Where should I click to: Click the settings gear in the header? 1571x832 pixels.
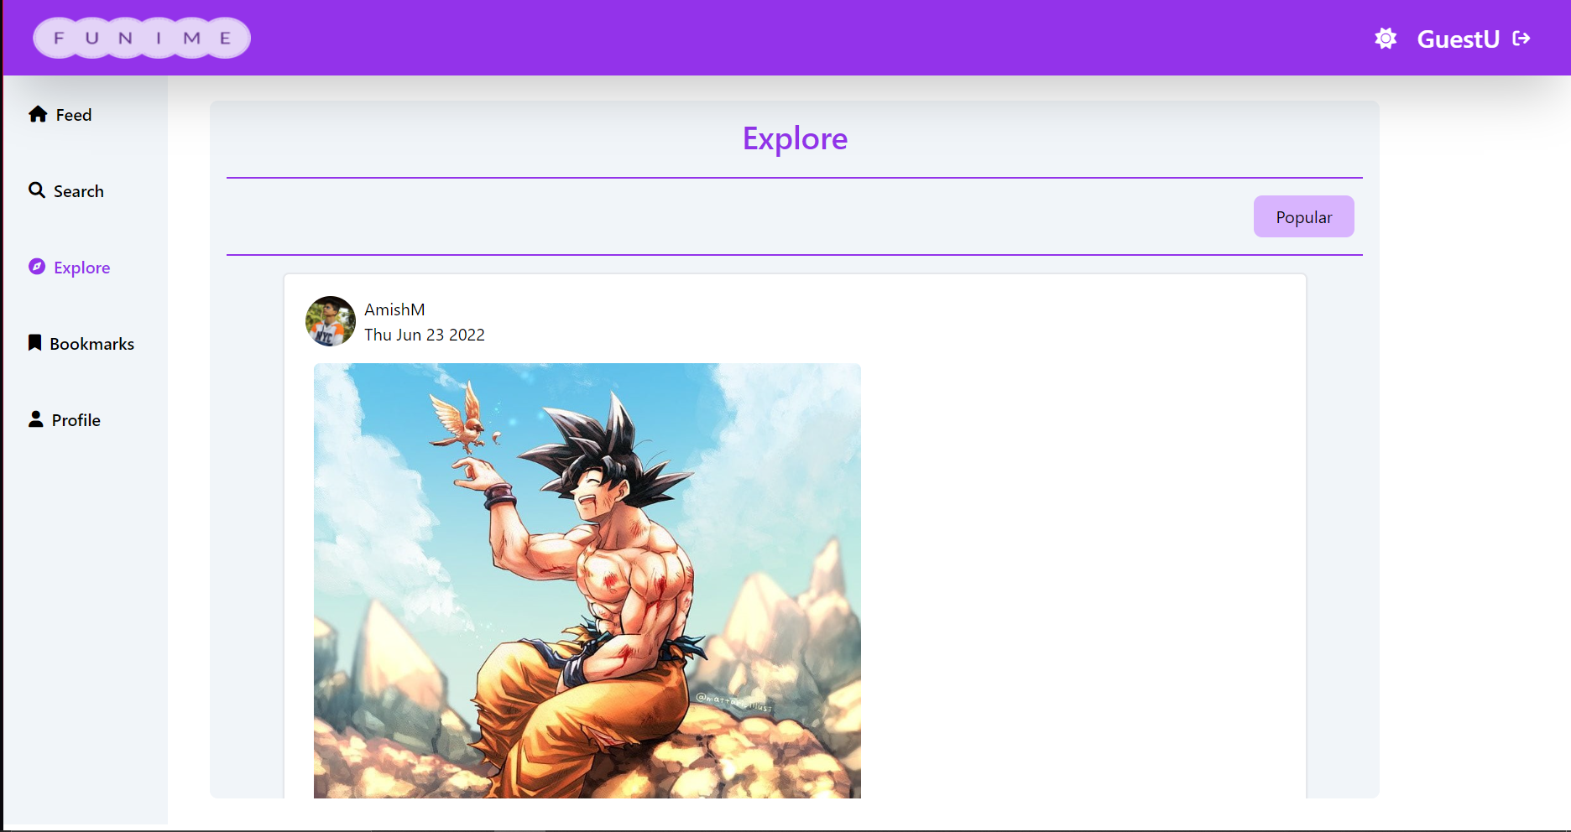pyautogui.click(x=1386, y=38)
